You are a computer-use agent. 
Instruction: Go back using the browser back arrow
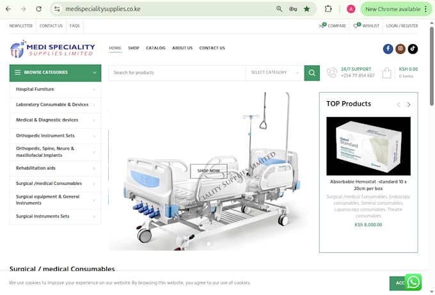8,9
